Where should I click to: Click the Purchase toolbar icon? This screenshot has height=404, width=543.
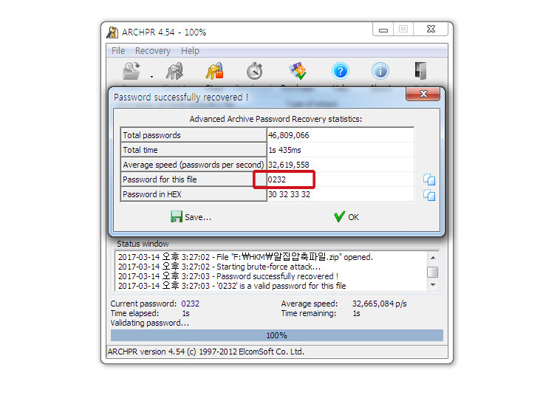(298, 71)
